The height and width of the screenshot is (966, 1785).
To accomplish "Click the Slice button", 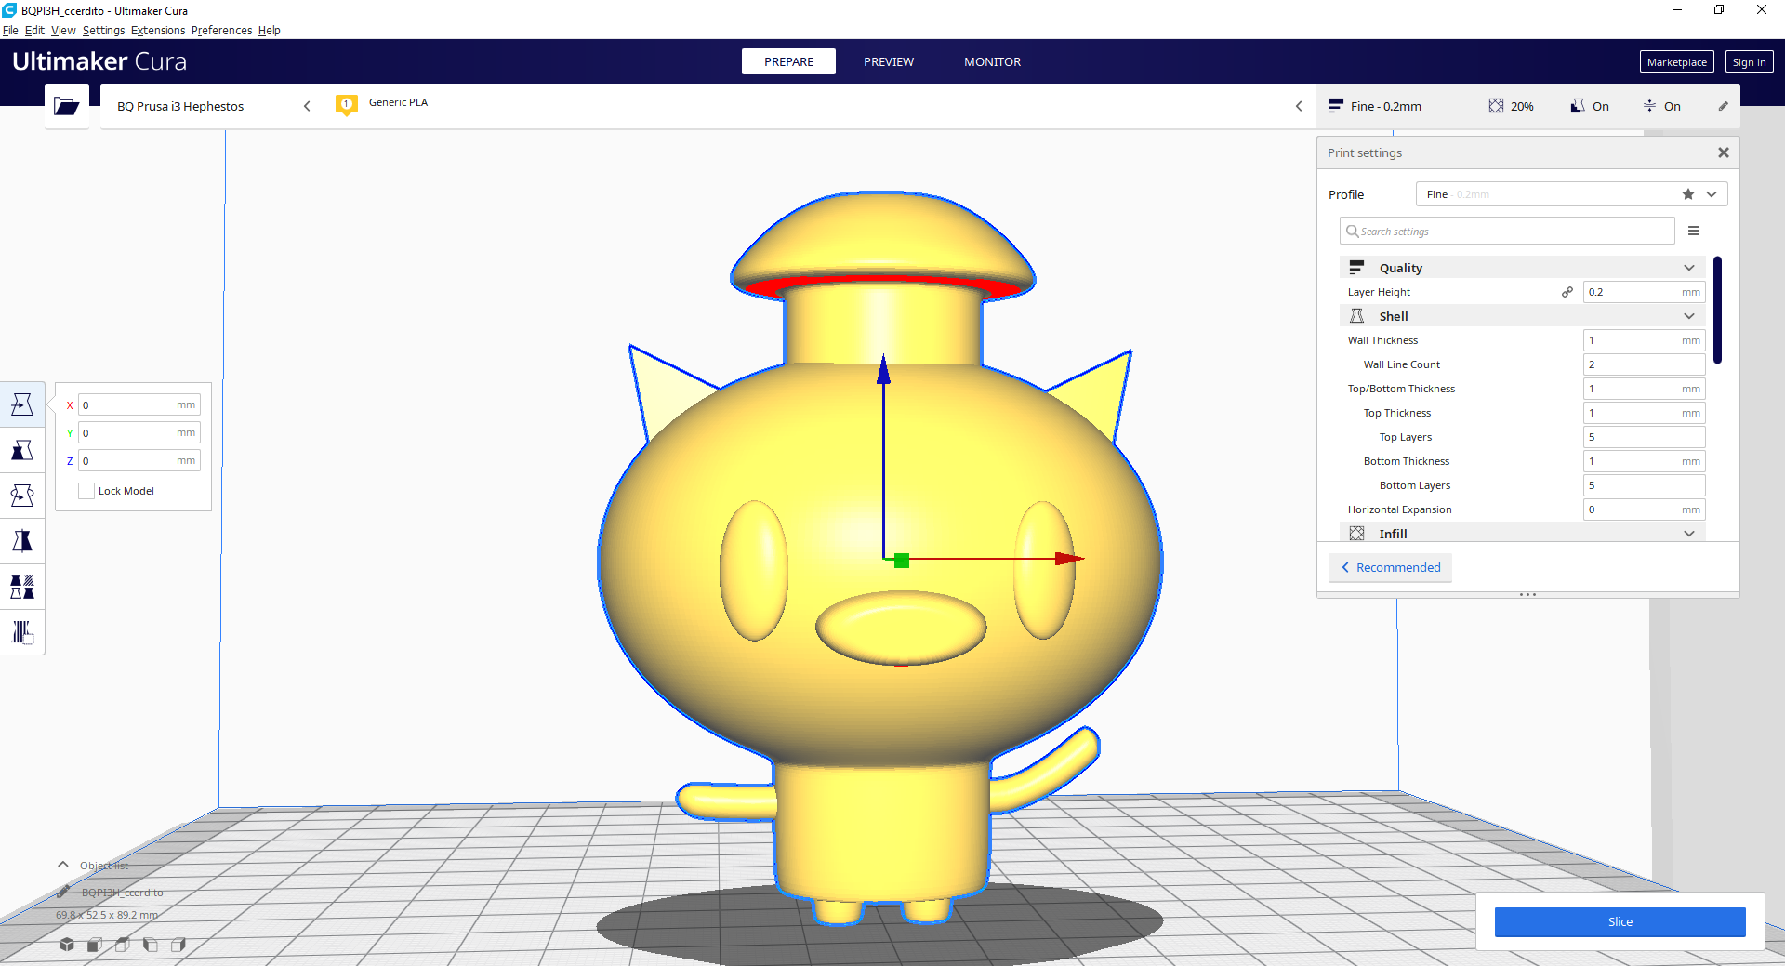I will (1620, 921).
